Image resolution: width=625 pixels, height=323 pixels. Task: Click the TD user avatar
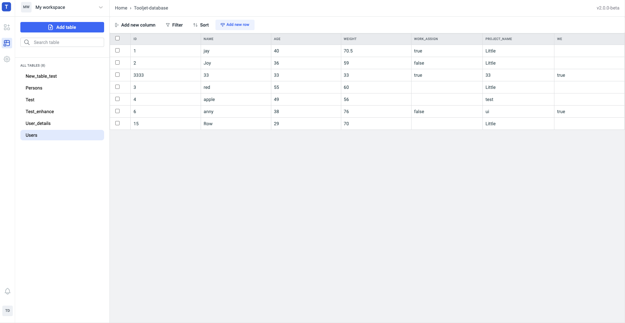tap(8, 311)
